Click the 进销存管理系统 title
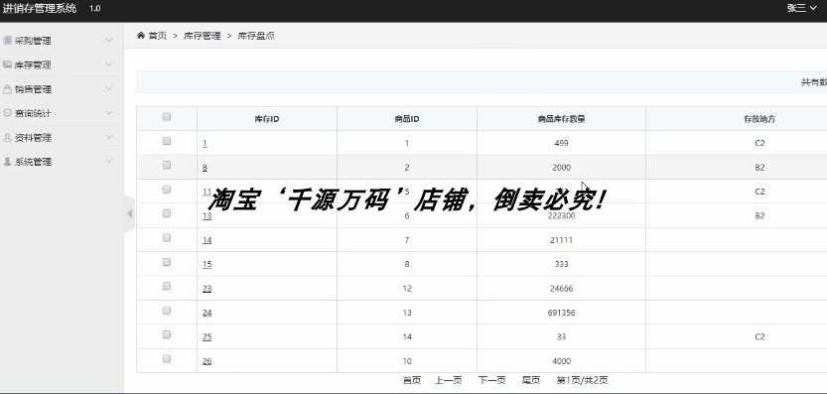 tap(40, 9)
